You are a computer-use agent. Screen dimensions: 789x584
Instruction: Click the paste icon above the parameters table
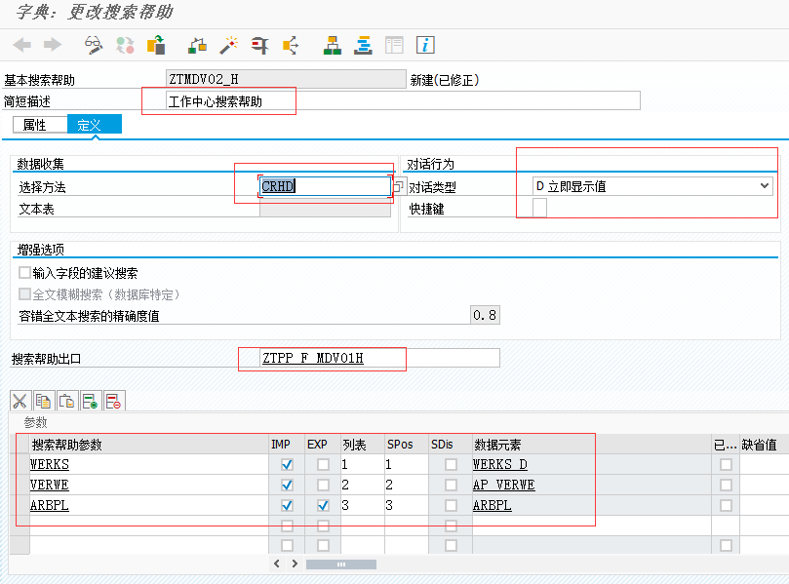[x=66, y=401]
